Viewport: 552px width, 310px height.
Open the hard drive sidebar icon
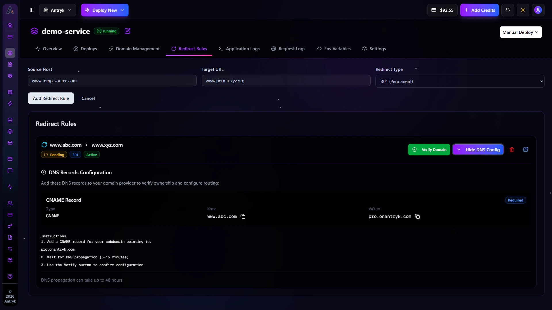(x=10, y=143)
